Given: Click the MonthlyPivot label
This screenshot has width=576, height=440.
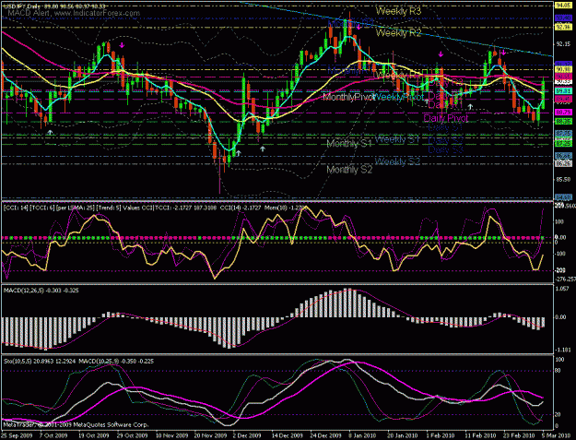Looking at the screenshot, I should pos(348,97).
